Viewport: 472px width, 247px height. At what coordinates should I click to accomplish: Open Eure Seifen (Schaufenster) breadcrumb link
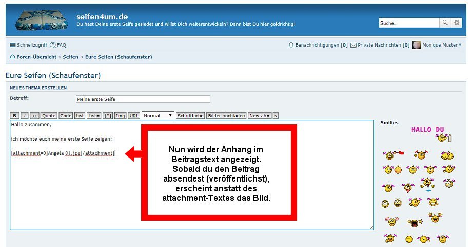pos(119,57)
